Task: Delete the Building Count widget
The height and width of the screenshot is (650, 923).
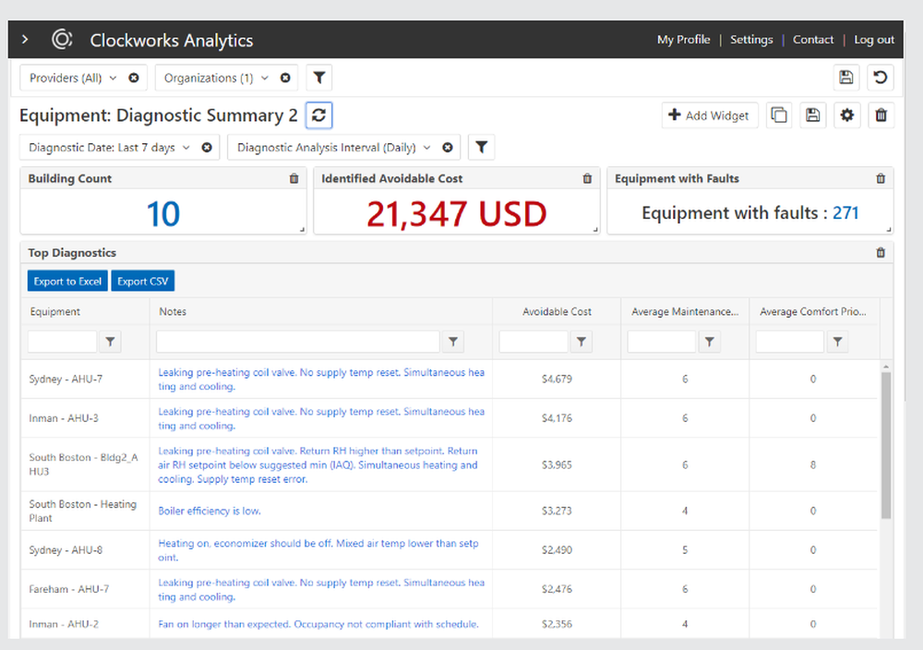Action: coord(294,178)
